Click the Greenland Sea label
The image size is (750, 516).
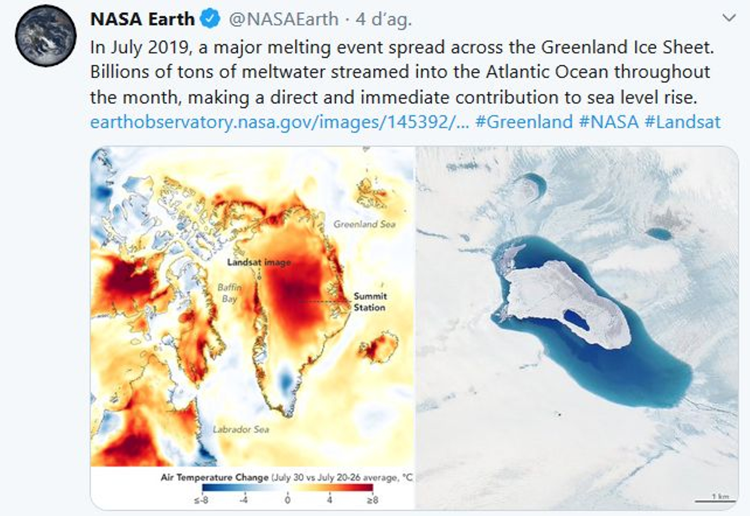click(364, 224)
